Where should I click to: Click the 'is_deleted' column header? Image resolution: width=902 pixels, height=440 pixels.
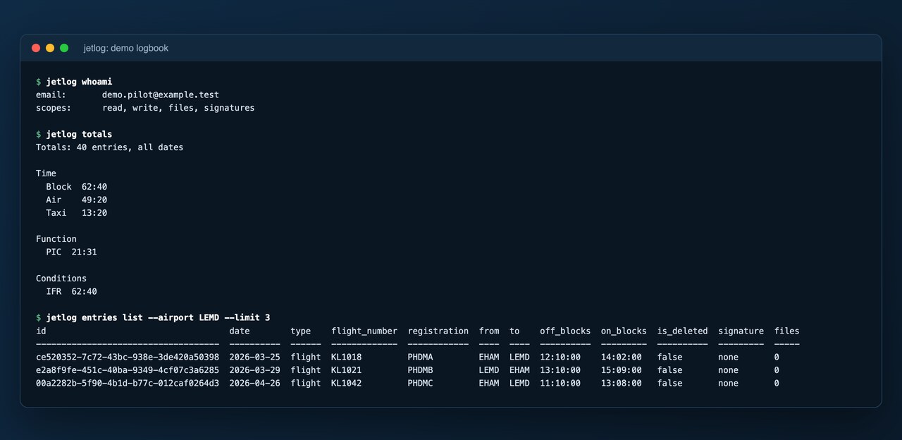pos(683,331)
